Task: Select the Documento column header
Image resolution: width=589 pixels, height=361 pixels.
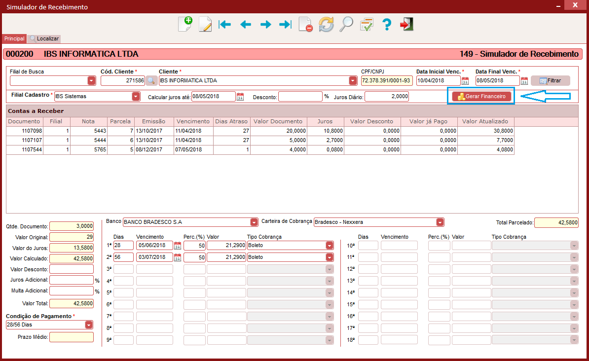Action: (x=24, y=122)
